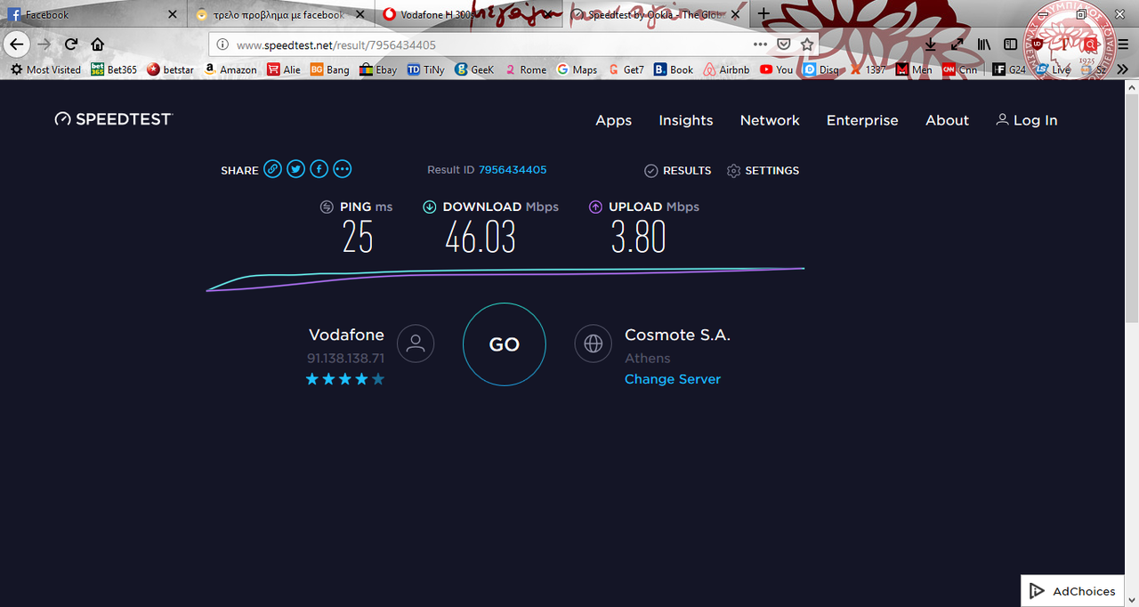Open the RESULTS page
Image resolution: width=1139 pixels, height=607 pixels.
click(x=678, y=170)
